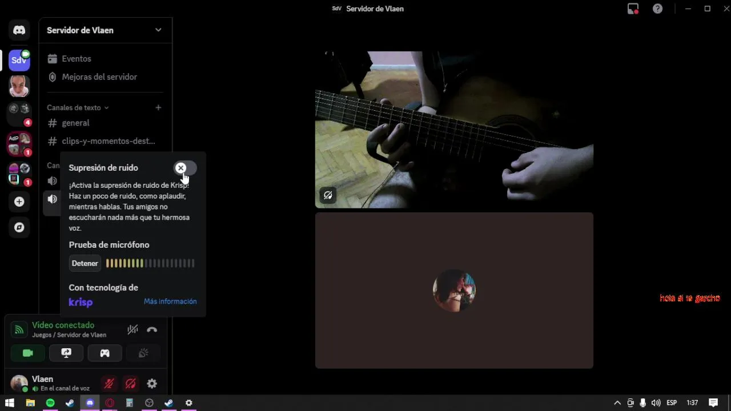Viewport: 731px width, 411px height.
Task: Open the server folder with 4 notifications
Action: [19, 113]
